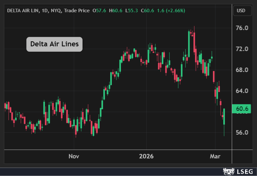257x176 pixels.
Task: Click the Delta Air Lines label box
Action: pyautogui.click(x=54, y=44)
